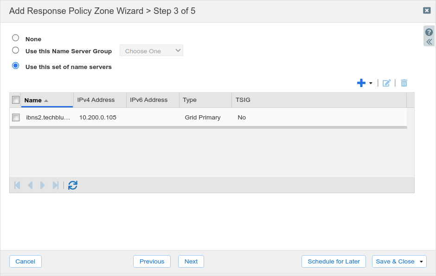Click the blue plus Add icon
The height and width of the screenshot is (276, 436).
click(x=361, y=83)
